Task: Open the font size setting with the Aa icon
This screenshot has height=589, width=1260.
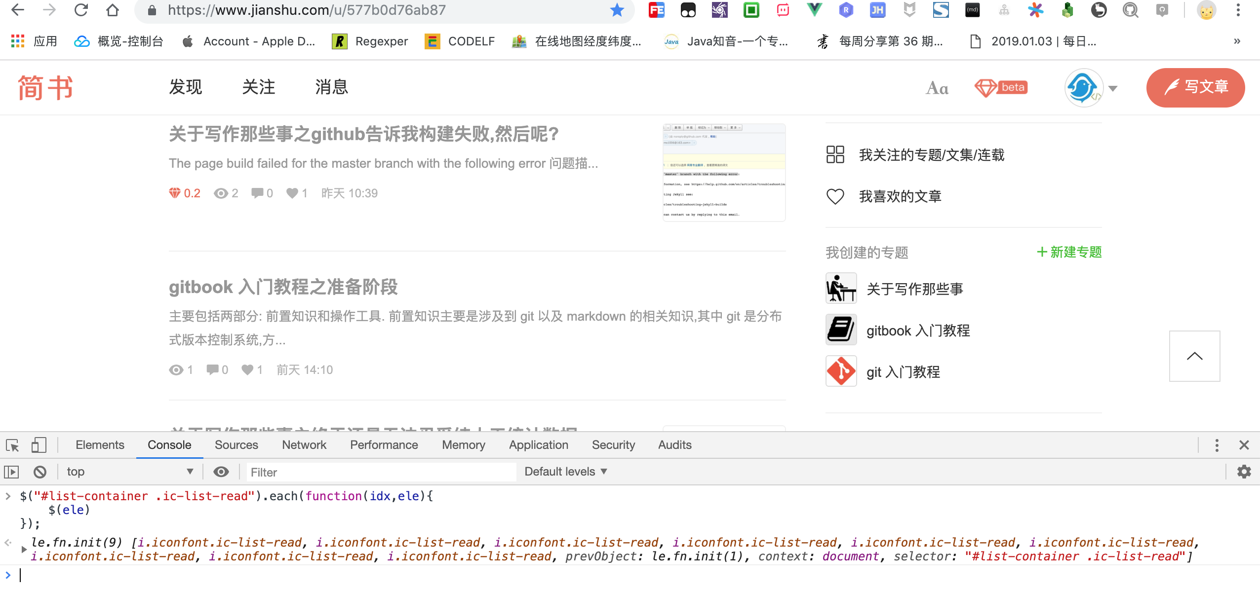Action: tap(937, 88)
